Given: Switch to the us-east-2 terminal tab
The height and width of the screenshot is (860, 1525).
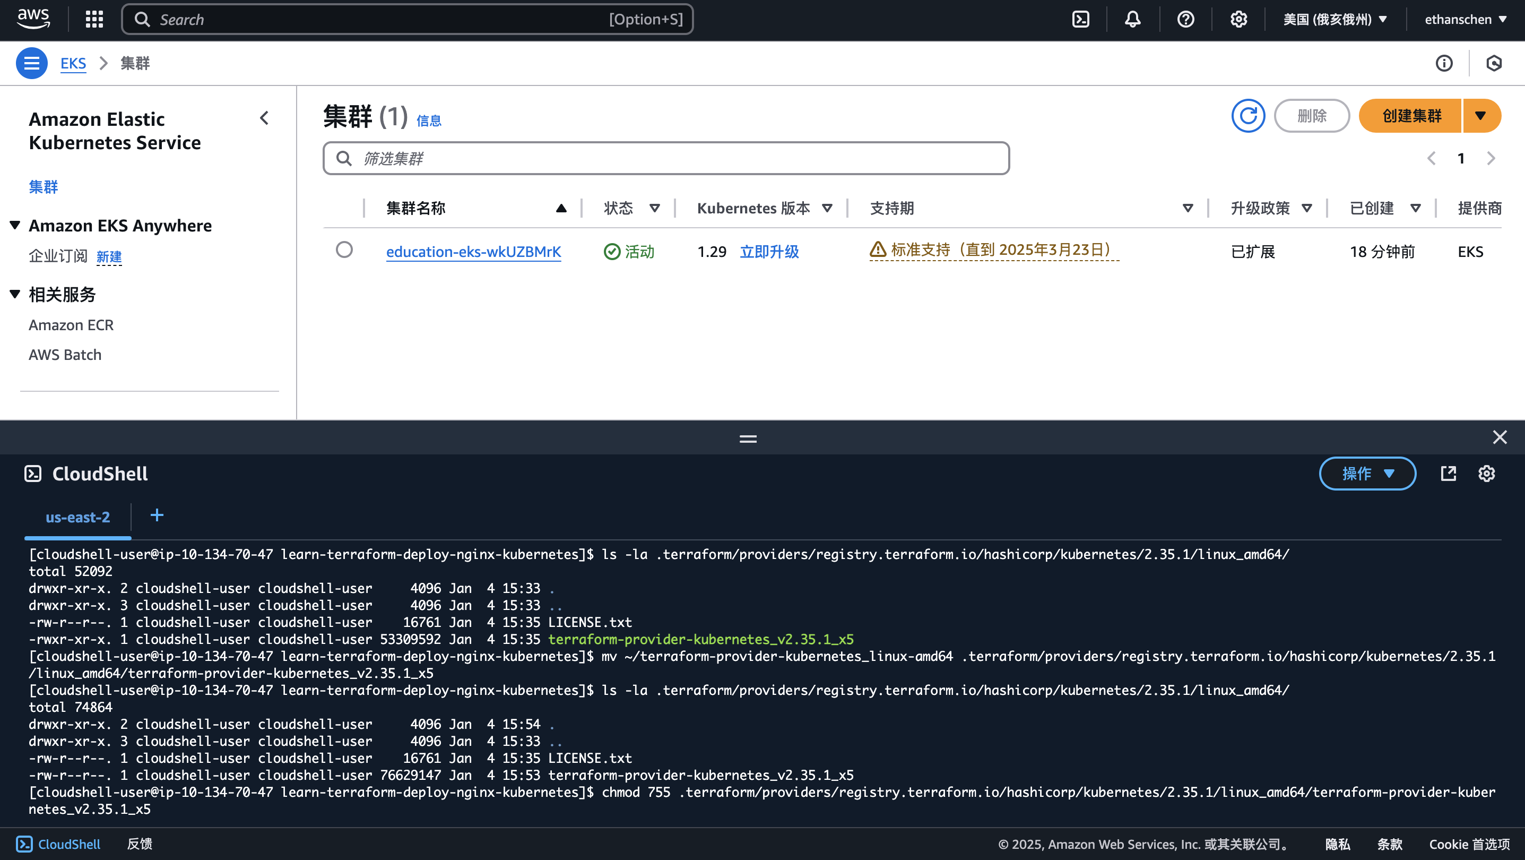Looking at the screenshot, I should pyautogui.click(x=77, y=517).
